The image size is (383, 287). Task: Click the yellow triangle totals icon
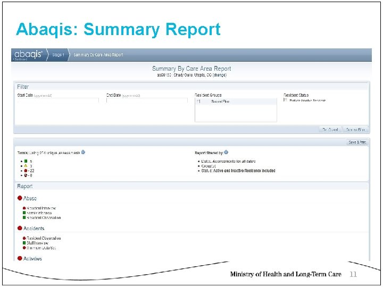point(26,166)
